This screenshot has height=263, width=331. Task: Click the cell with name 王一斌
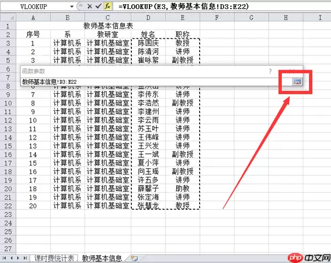pyautogui.click(x=148, y=154)
